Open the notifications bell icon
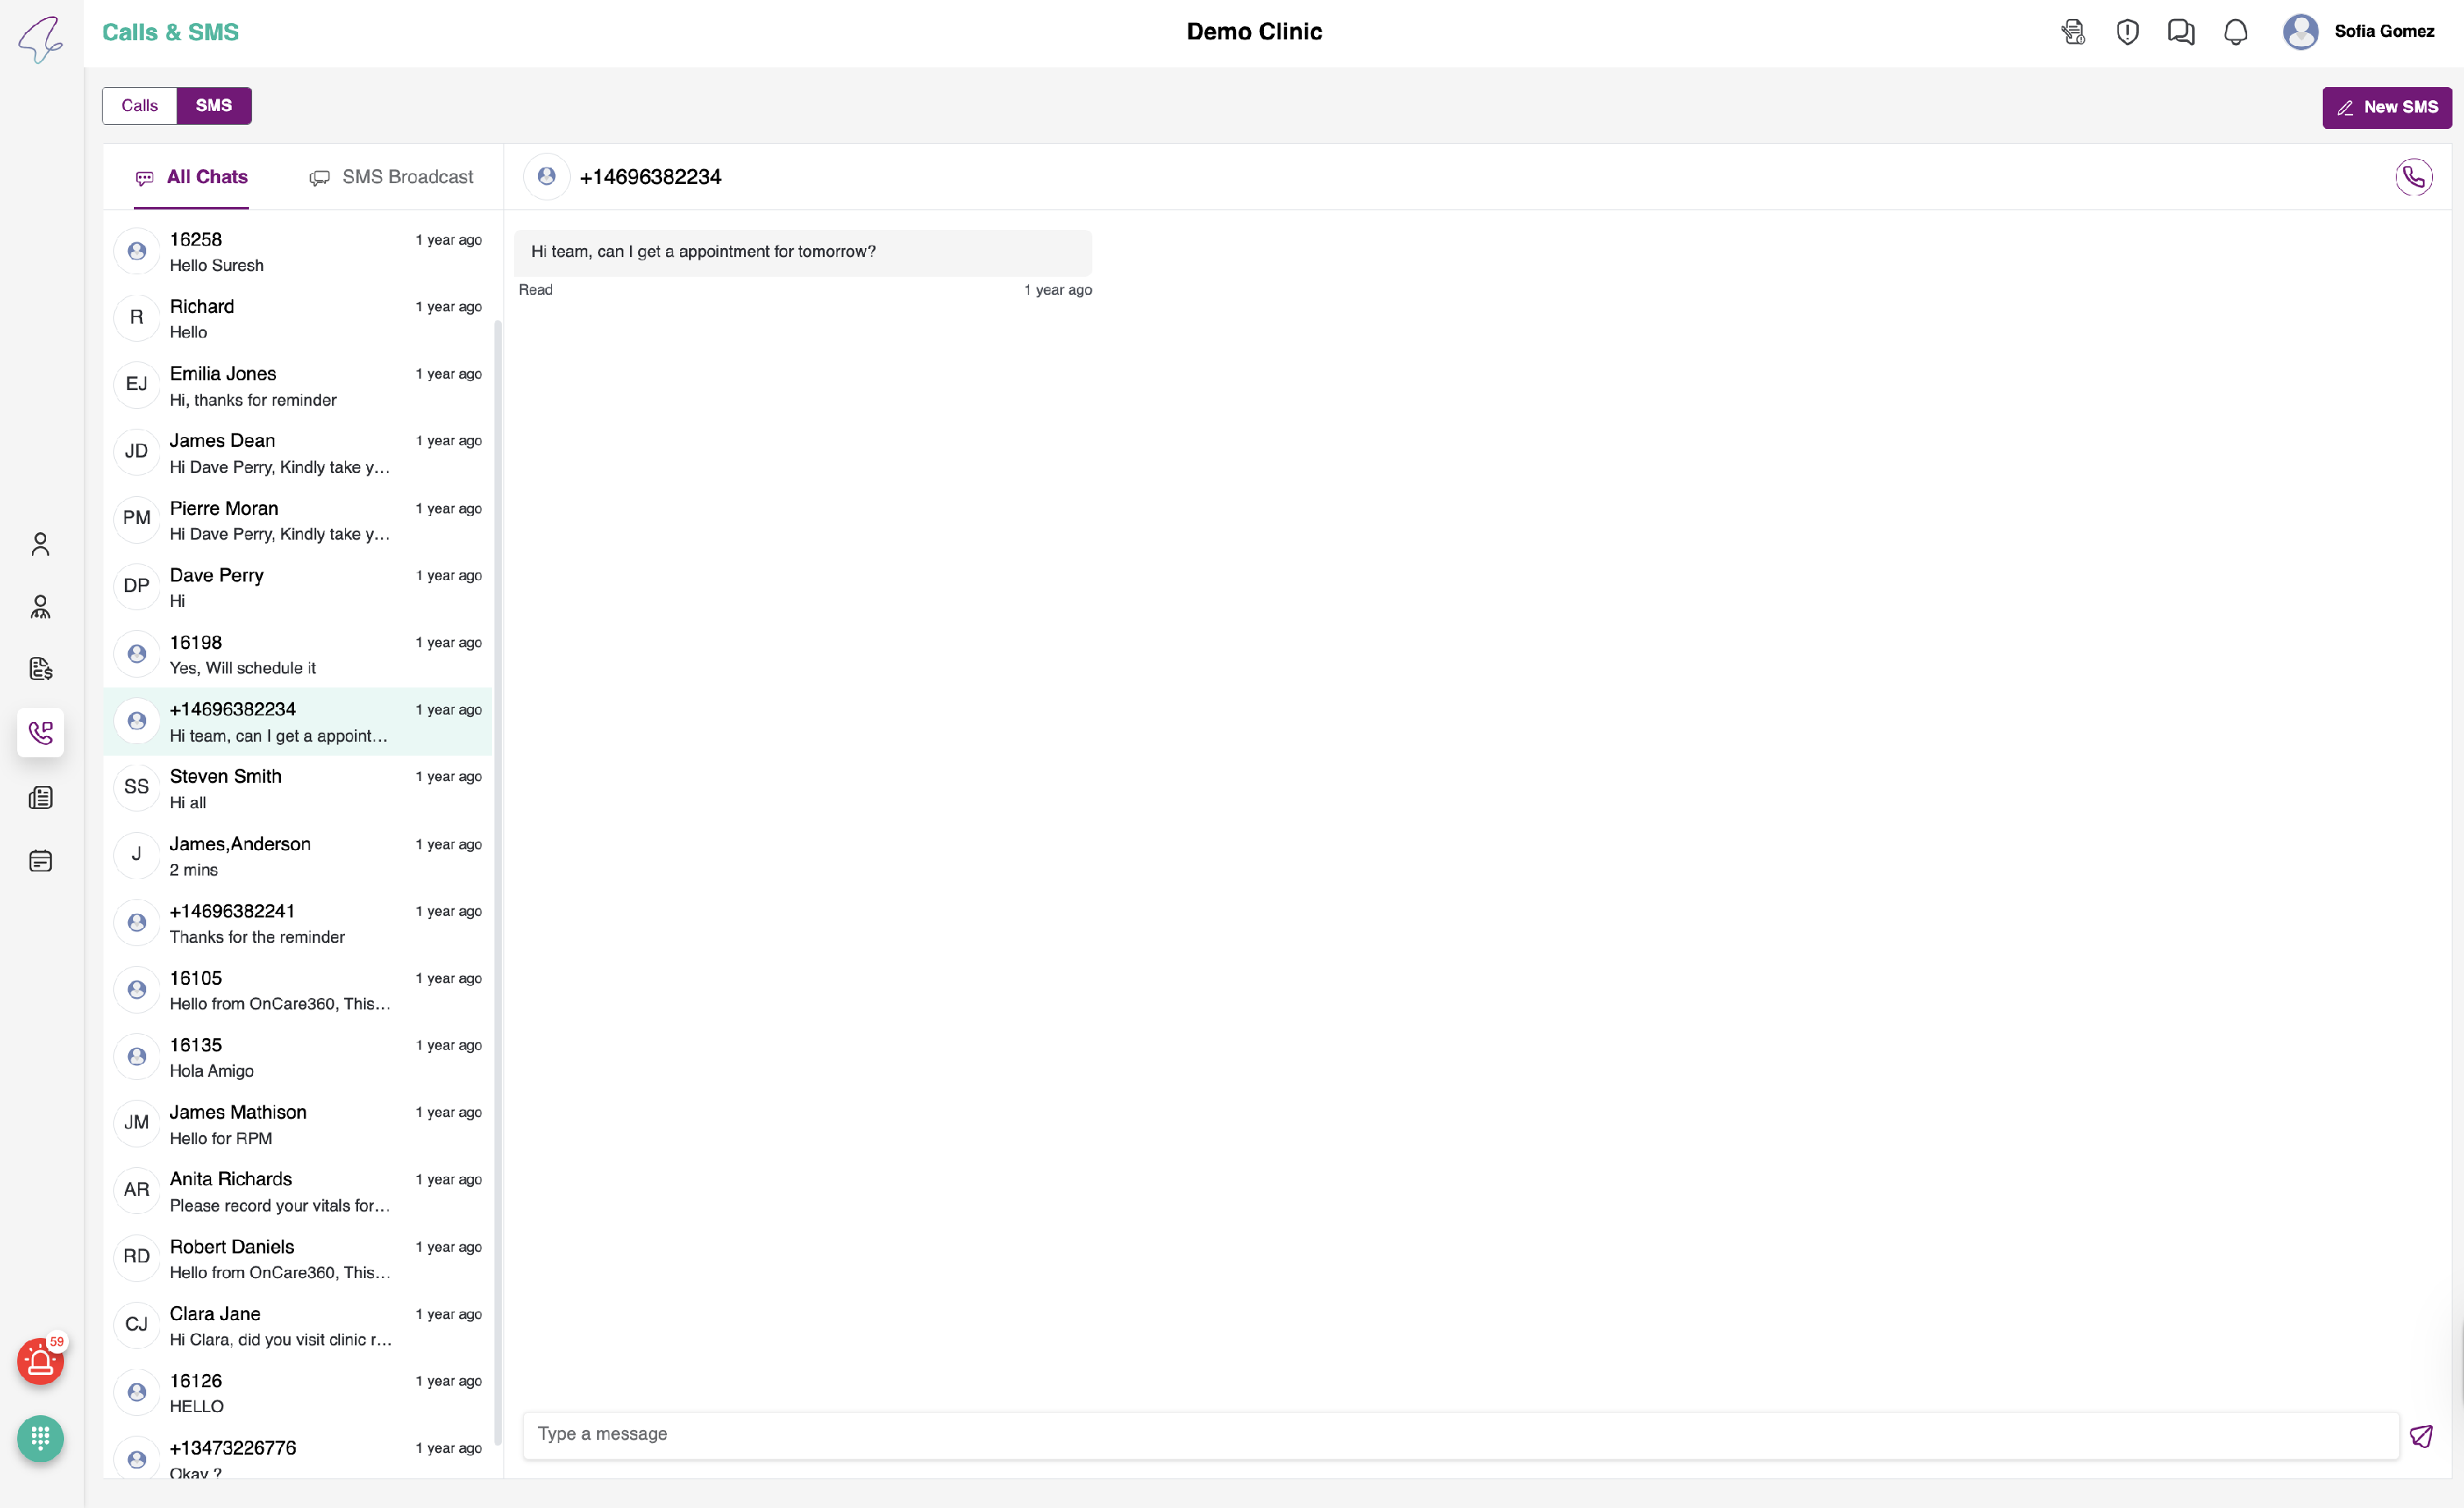2464x1508 pixels. [x=2235, y=32]
